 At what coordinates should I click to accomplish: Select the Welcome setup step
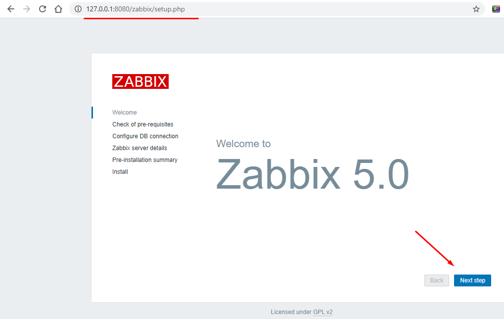point(125,113)
